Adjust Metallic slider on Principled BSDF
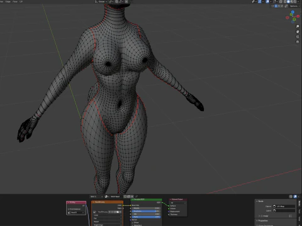 pyautogui.click(x=146, y=208)
